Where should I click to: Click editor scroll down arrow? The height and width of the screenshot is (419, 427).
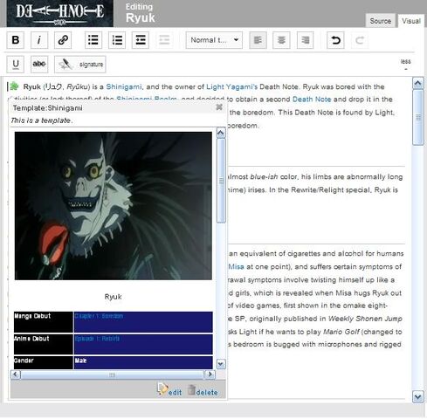418,397
